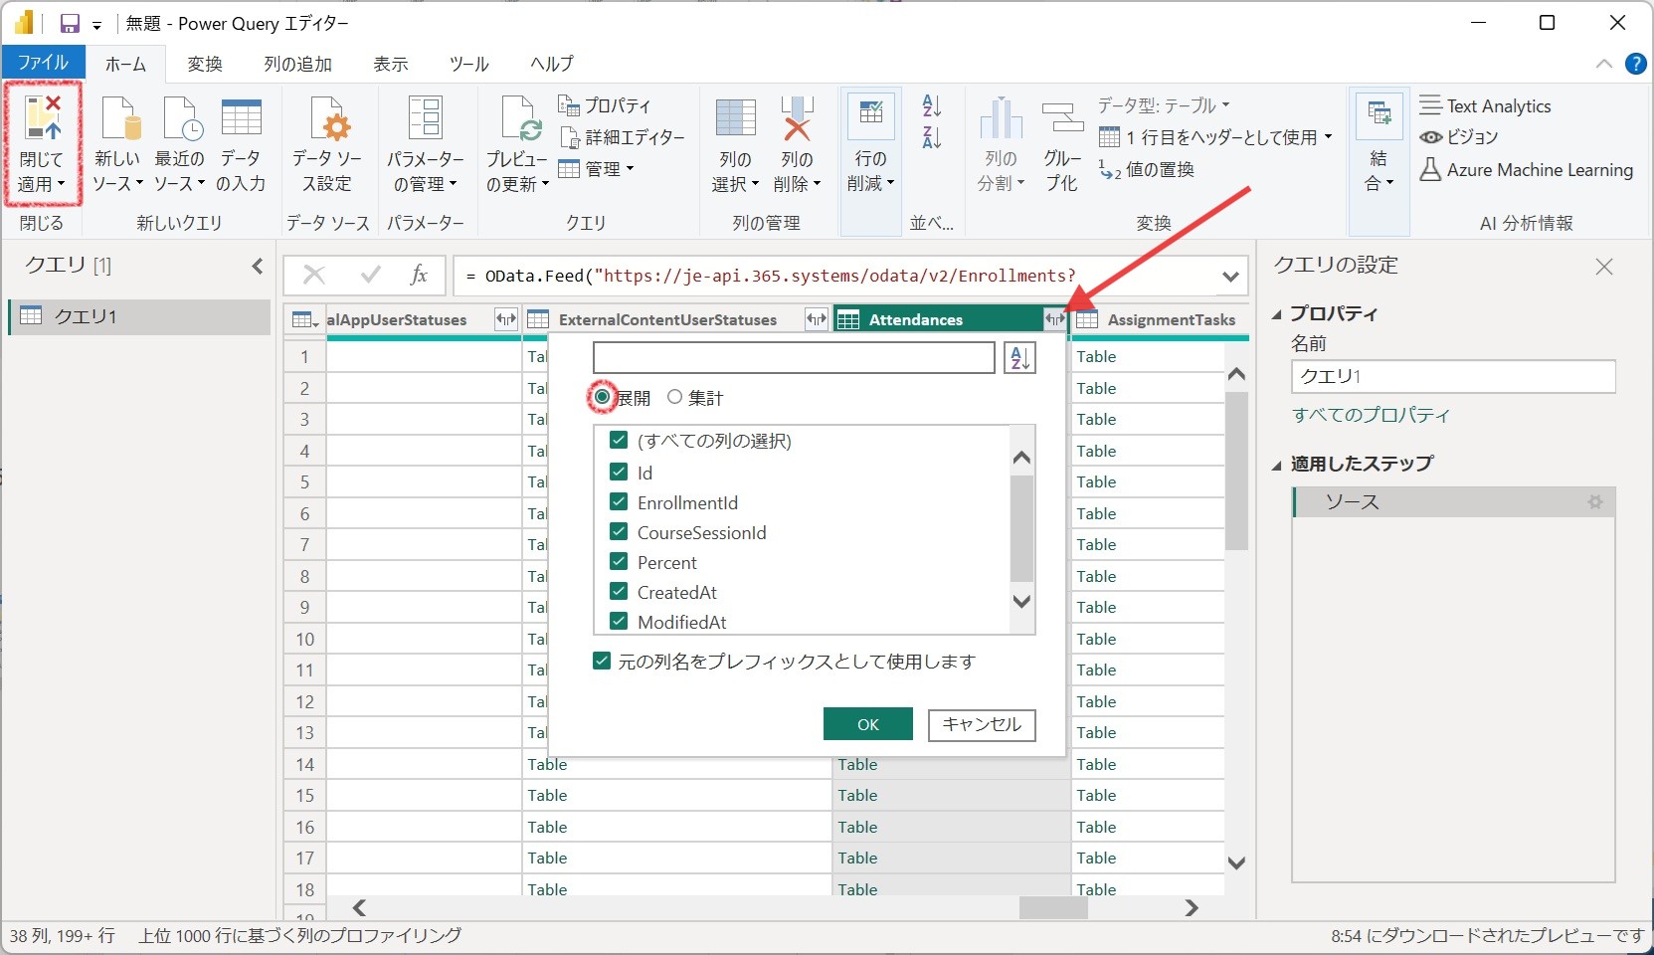This screenshot has width=1654, height=955.
Task: Open Data type: Table (データ型) dropdown
Action: 1164,105
